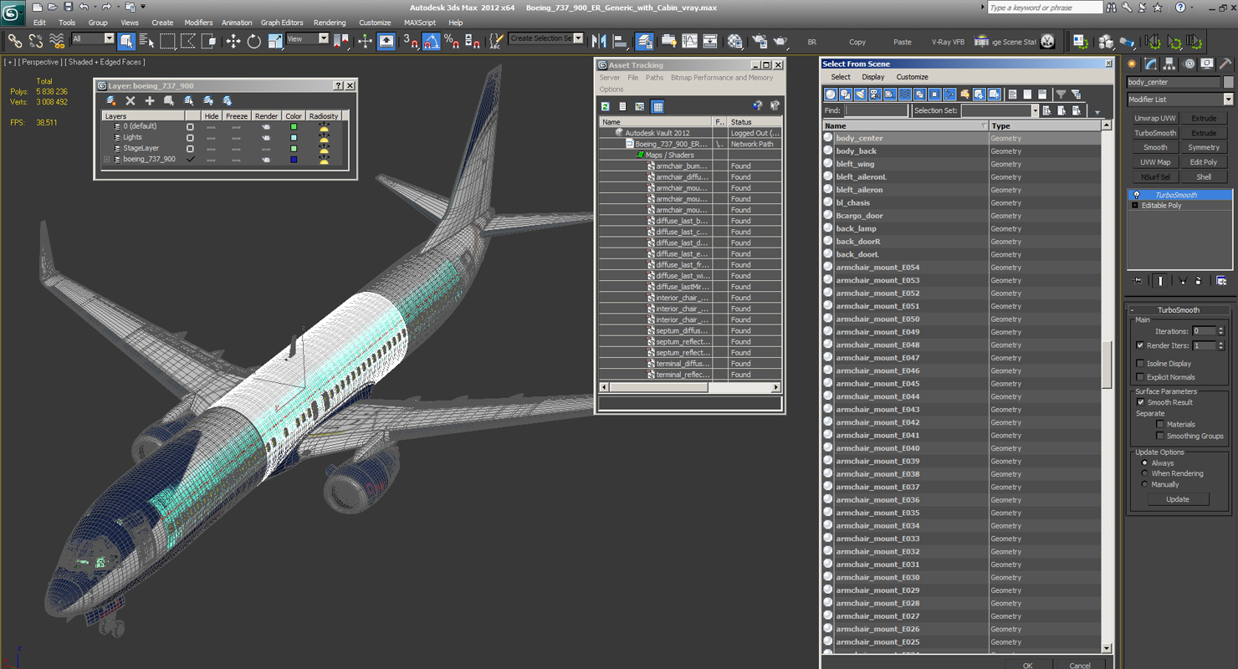Click the Find field in Select From Scene
Image resolution: width=1238 pixels, height=669 pixels.
click(x=876, y=110)
